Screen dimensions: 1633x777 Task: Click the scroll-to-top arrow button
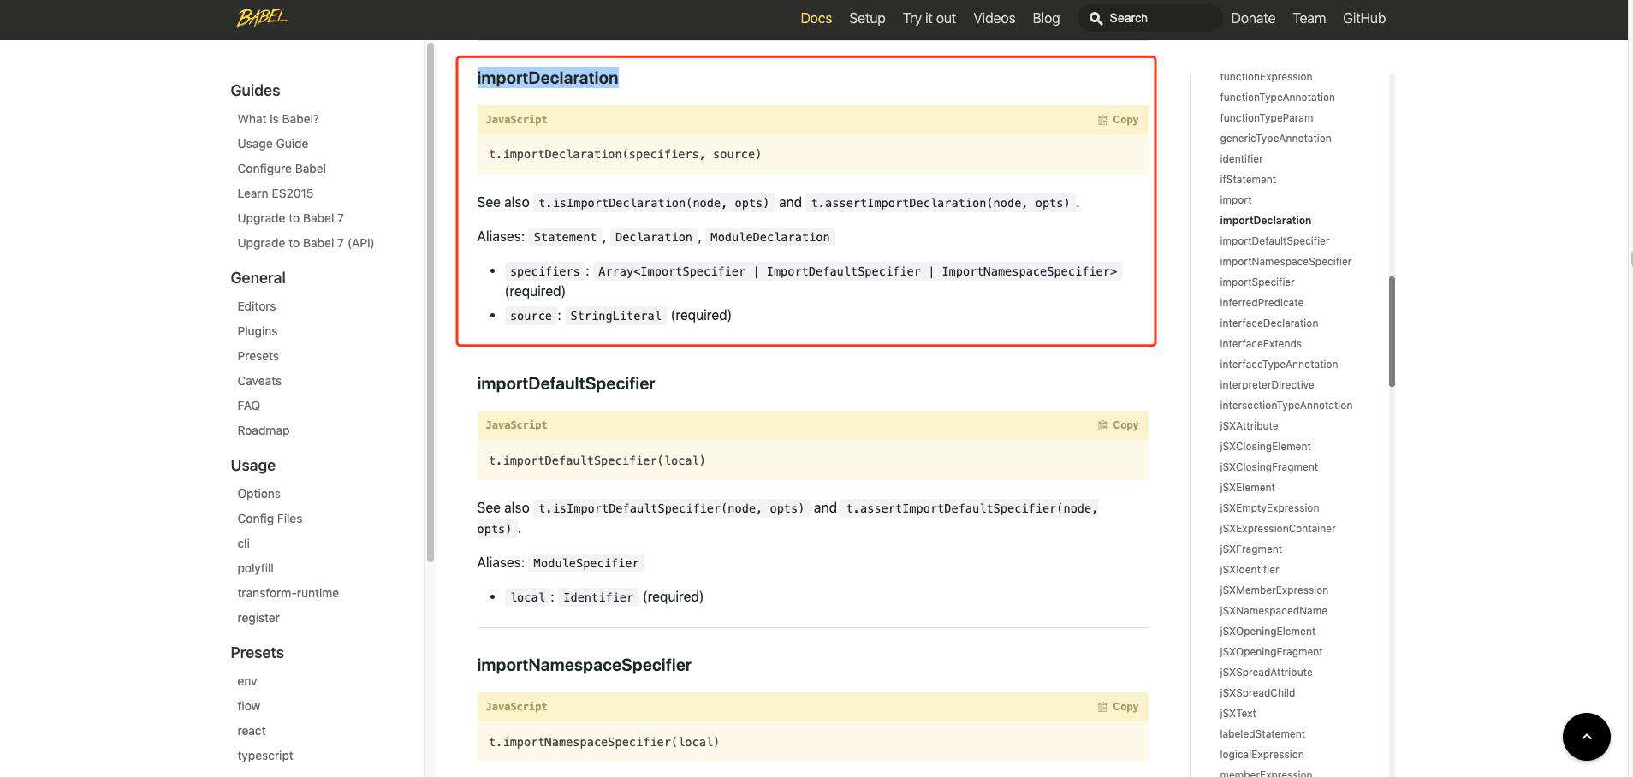pos(1586,736)
